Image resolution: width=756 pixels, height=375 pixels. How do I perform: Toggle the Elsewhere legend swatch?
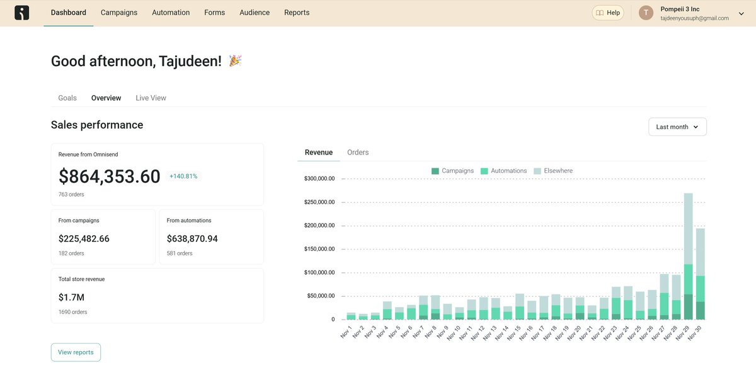pyautogui.click(x=537, y=171)
